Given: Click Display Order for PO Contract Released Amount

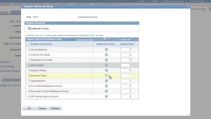Looking at the screenshot, I should pos(126,86).
